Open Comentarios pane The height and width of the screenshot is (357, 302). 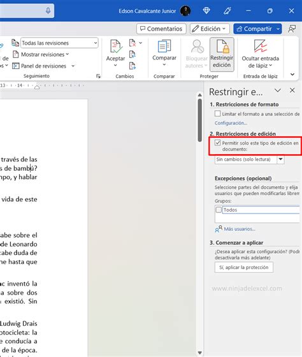pyautogui.click(x=161, y=29)
